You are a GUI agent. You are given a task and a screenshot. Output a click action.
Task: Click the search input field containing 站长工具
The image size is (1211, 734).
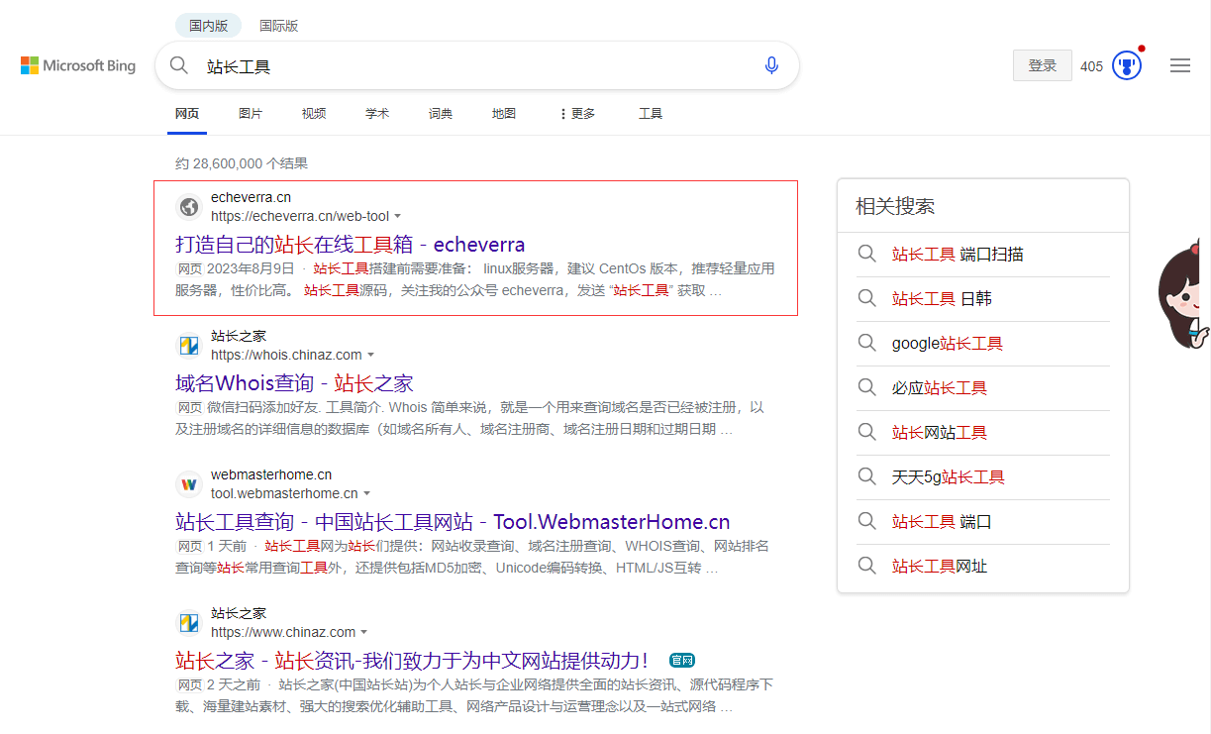(x=475, y=66)
